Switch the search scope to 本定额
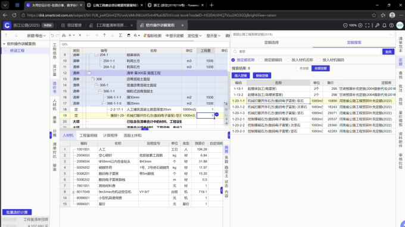This screenshot has height=227, width=405. tap(304, 68)
